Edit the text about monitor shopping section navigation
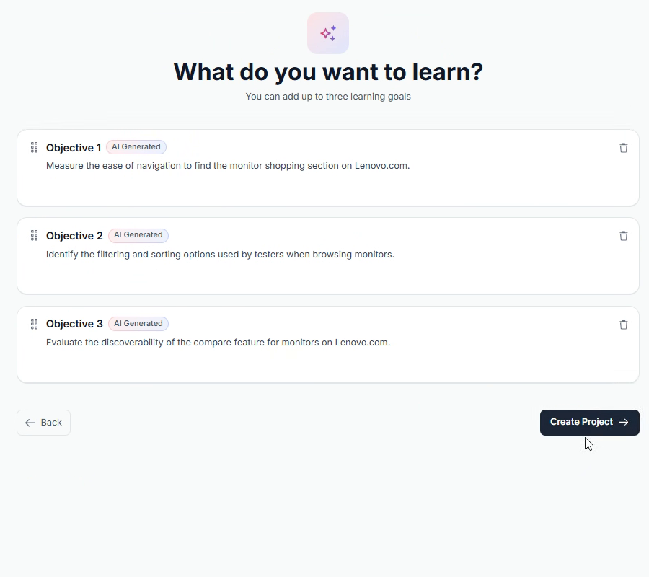The height and width of the screenshot is (577, 649). [228, 166]
